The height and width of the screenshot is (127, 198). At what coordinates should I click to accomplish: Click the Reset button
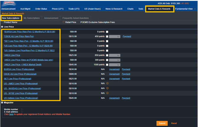[174, 123]
